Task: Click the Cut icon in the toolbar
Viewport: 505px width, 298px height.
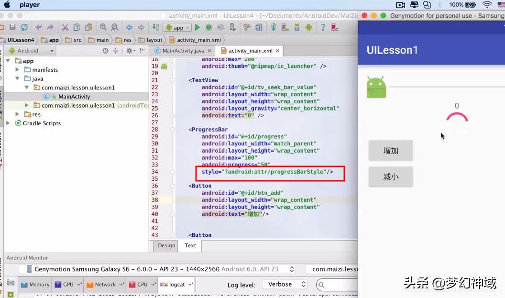Action: point(65,27)
